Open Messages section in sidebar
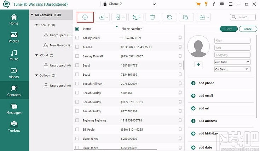Viewport: 260px width, 151px height. (x=14, y=109)
